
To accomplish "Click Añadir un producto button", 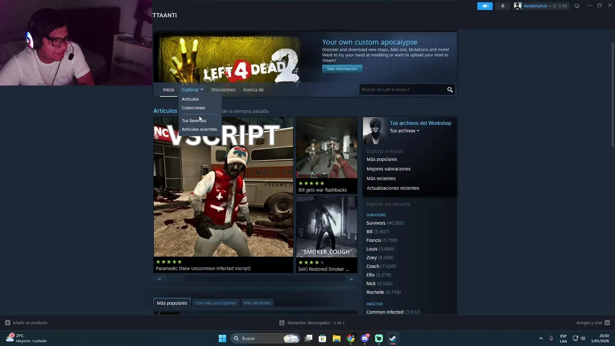I will (x=26, y=323).
